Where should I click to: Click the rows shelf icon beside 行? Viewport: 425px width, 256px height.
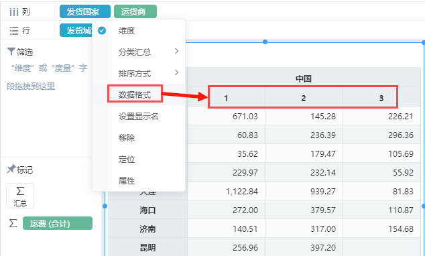tap(14, 31)
